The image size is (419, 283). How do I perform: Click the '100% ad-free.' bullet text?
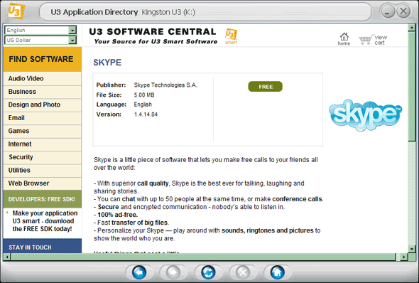(118, 215)
